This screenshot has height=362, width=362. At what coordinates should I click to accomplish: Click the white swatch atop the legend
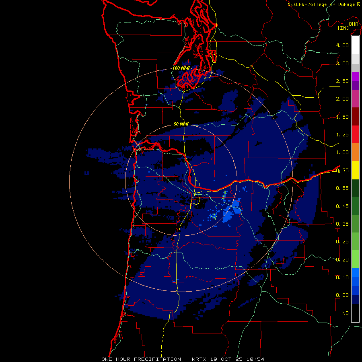pos(355,45)
